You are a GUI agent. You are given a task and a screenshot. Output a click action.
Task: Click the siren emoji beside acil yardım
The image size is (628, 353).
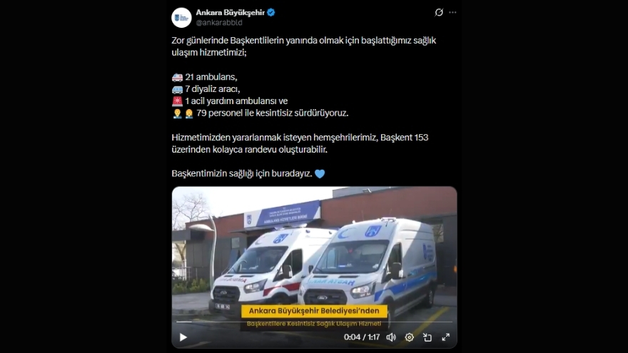[178, 101]
